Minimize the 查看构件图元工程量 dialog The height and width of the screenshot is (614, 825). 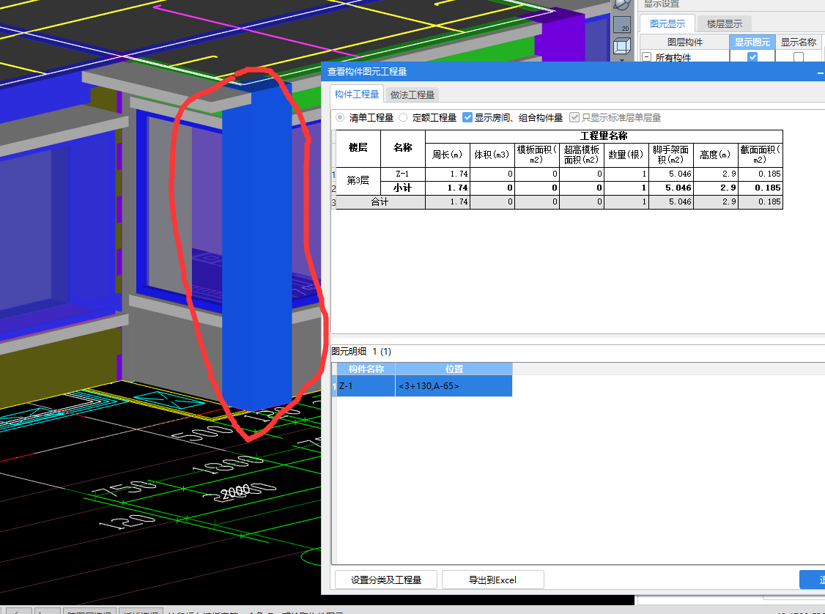pos(821,72)
